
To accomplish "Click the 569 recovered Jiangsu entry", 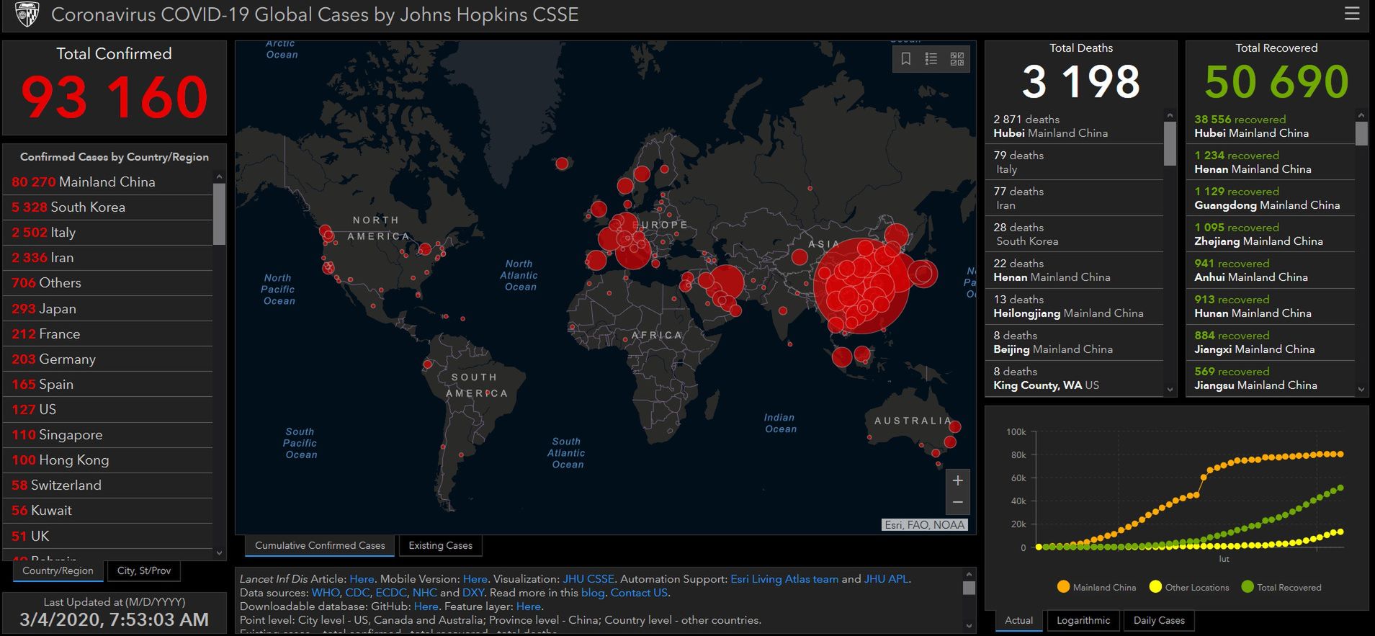I will [1271, 378].
